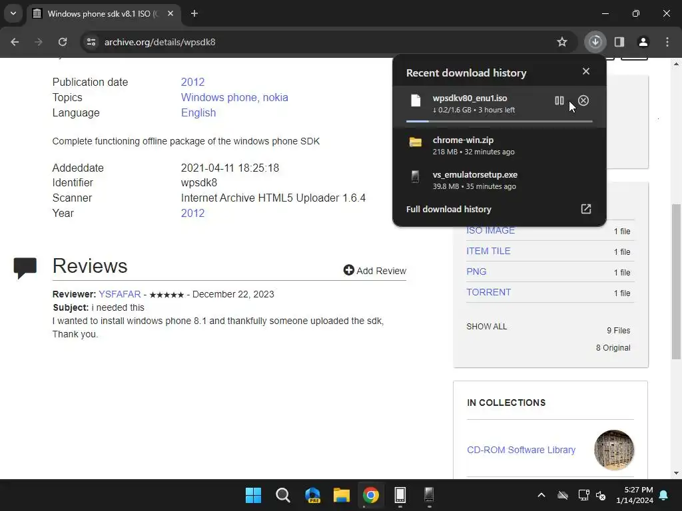This screenshot has width=682, height=511.
Task: Open the Windows Start menu
Action: 253,495
